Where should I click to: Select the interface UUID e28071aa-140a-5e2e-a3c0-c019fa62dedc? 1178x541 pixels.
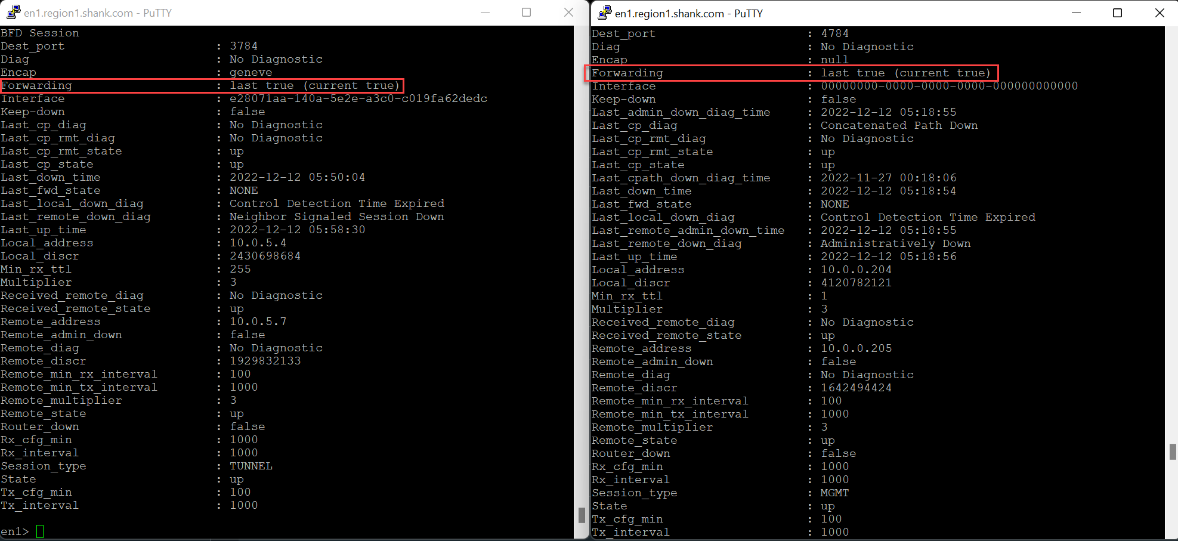(358, 98)
